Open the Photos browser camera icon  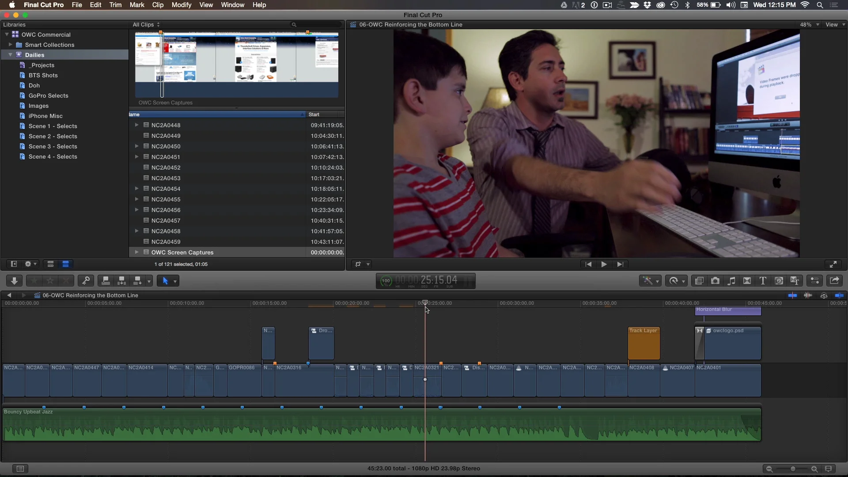(x=715, y=281)
